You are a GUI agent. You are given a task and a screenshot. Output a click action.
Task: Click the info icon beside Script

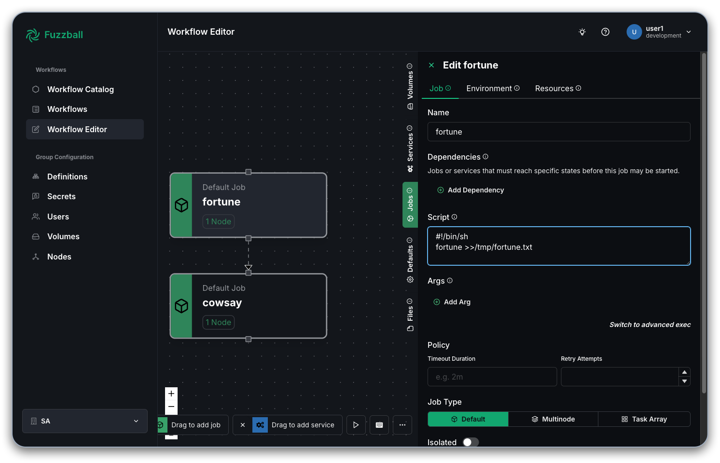[454, 217]
